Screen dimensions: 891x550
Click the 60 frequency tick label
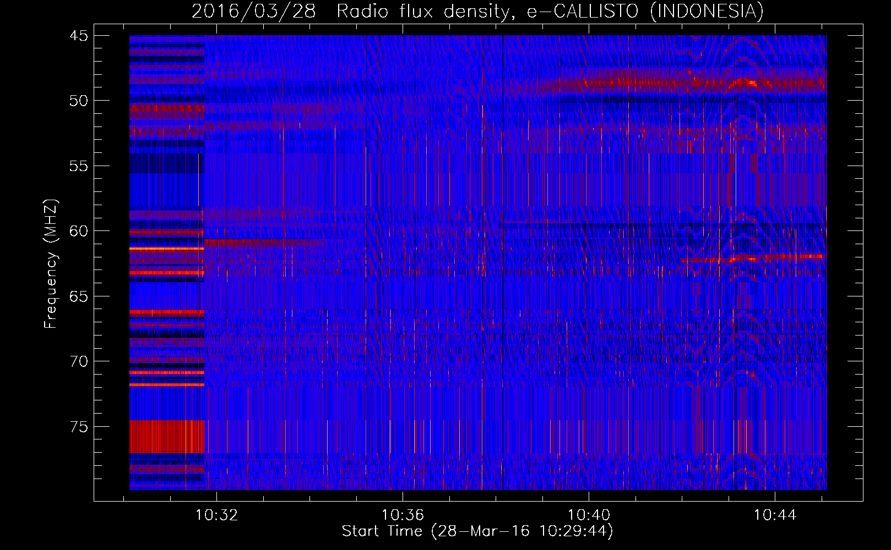(x=79, y=231)
